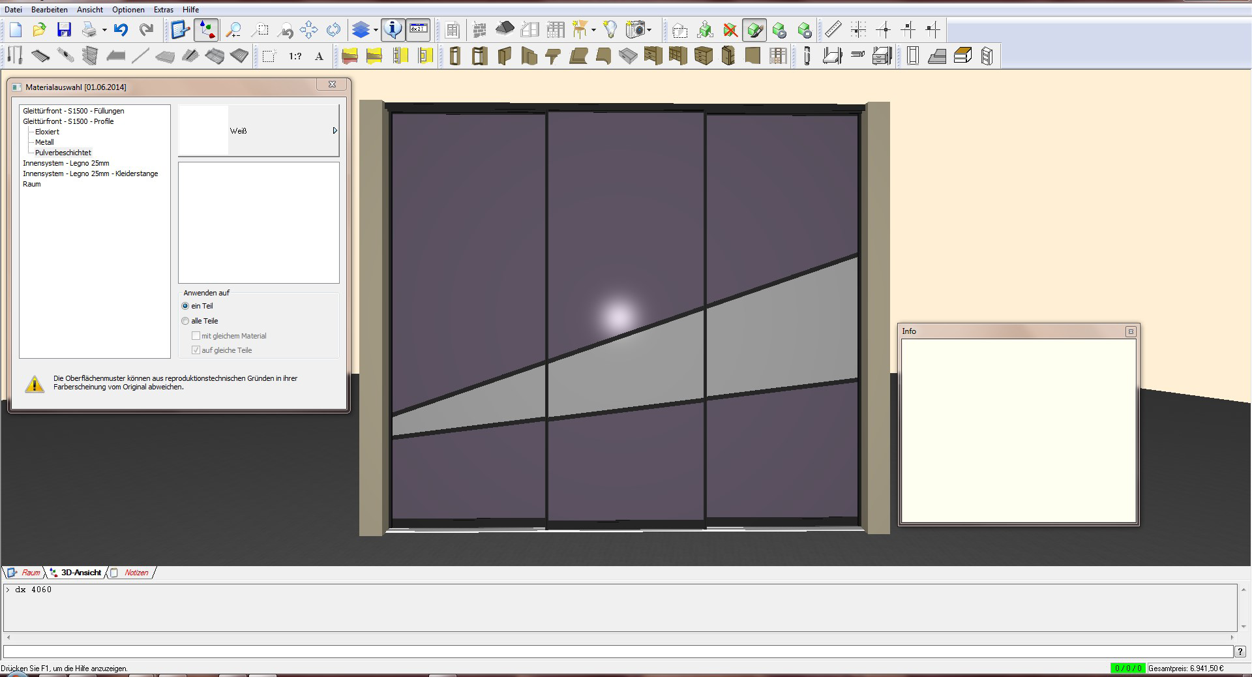Expand the Weiß material arrow
Image resolution: width=1252 pixels, height=677 pixels.
[x=335, y=131]
